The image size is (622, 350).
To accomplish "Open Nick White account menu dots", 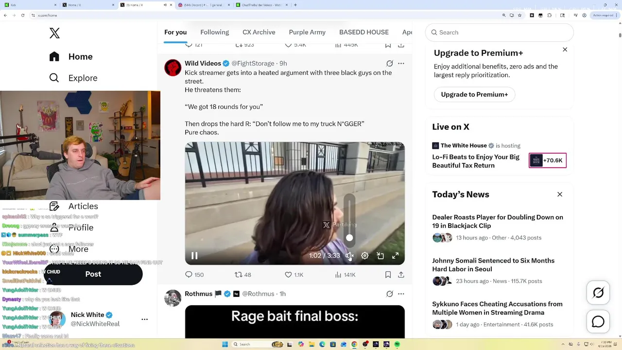I will click(x=144, y=319).
